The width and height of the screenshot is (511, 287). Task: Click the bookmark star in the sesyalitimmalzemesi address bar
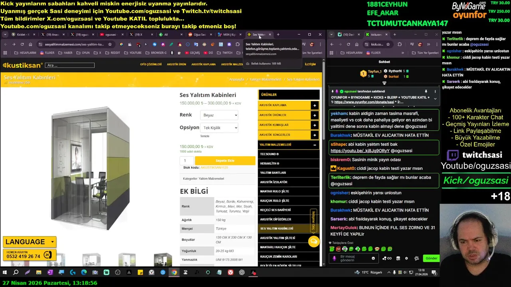[110, 44]
